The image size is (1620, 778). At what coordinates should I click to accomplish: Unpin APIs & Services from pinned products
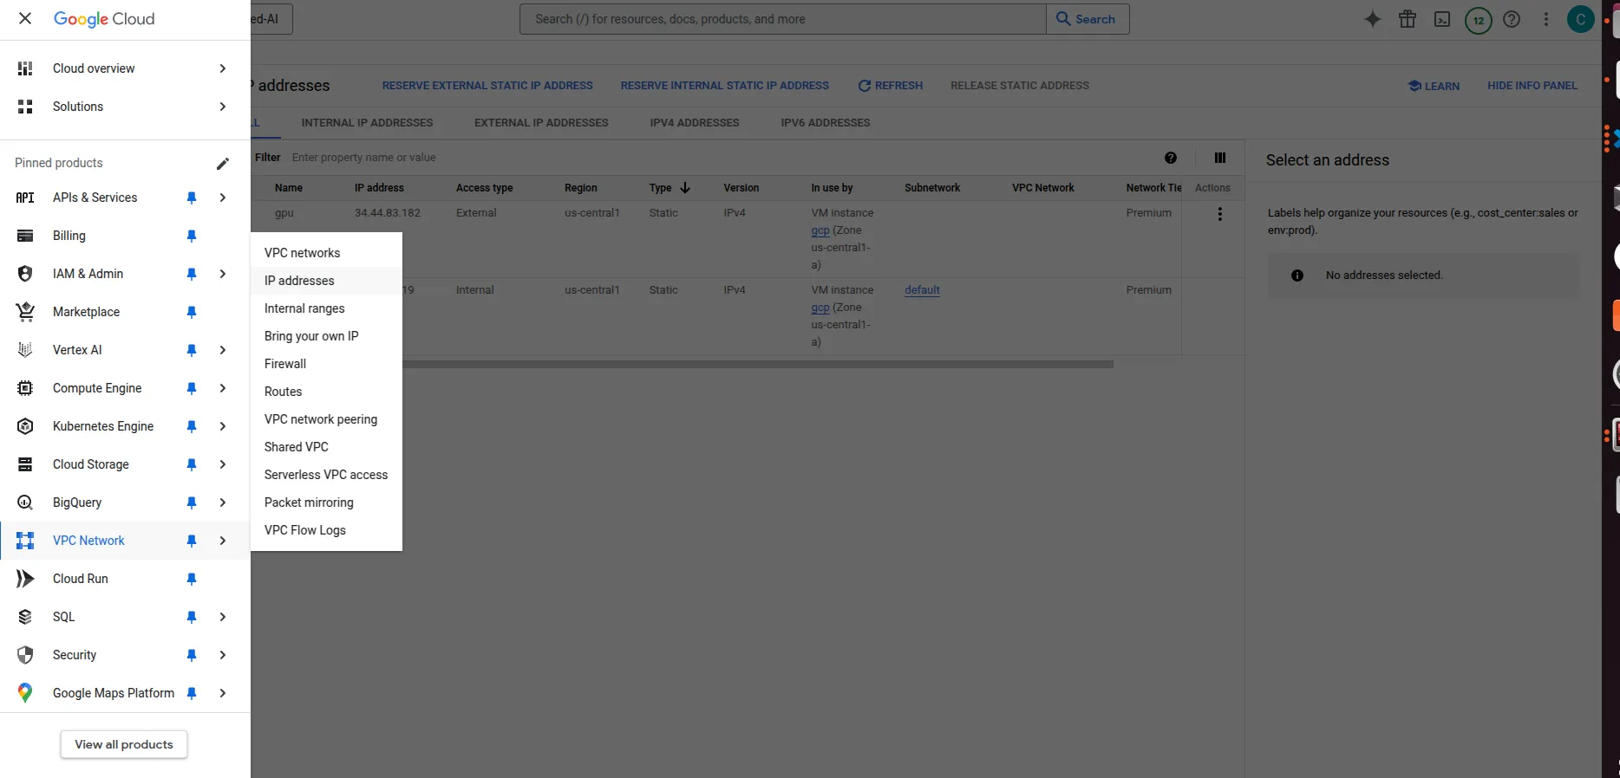(x=192, y=198)
